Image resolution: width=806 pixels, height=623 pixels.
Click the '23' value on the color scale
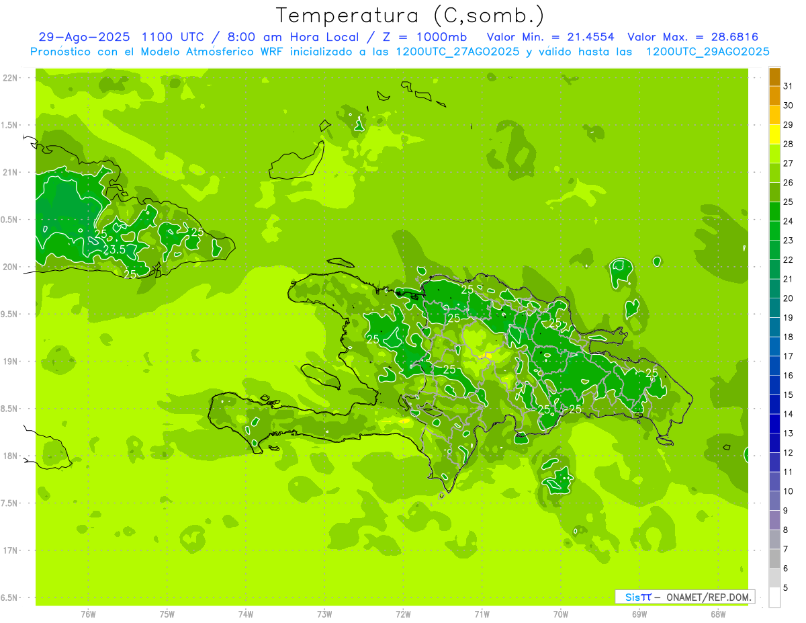click(789, 241)
